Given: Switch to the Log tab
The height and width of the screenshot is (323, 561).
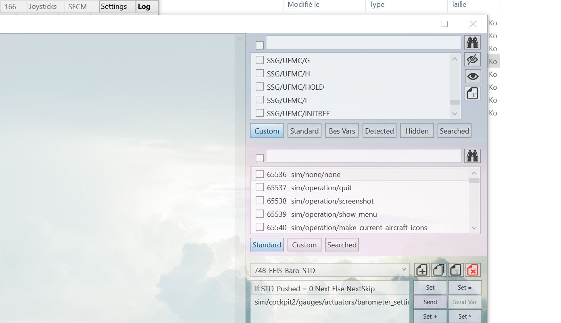Looking at the screenshot, I should (x=144, y=6).
